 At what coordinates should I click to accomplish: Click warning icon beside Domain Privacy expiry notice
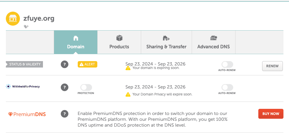click(128, 95)
